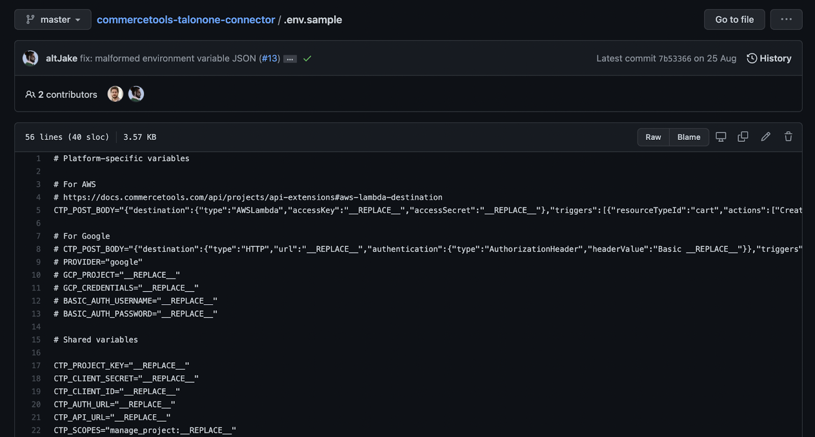Select line number 1

[38, 158]
